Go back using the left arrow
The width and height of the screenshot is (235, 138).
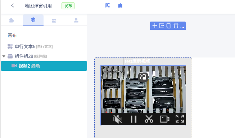[13, 6]
